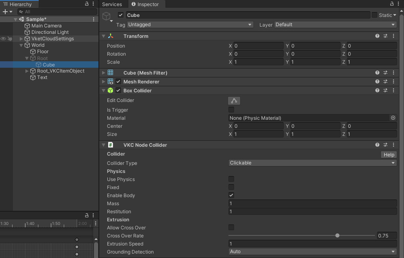The width and height of the screenshot is (404, 258).
Task: Open the Physic Material object picker
Action: pyautogui.click(x=393, y=118)
